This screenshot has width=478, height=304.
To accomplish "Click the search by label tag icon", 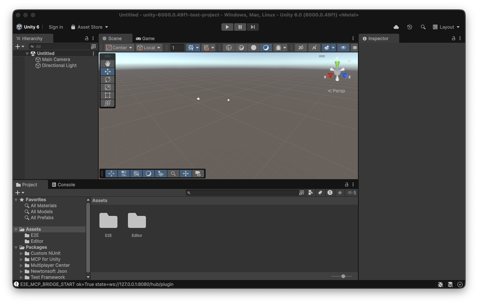I will coord(320,193).
